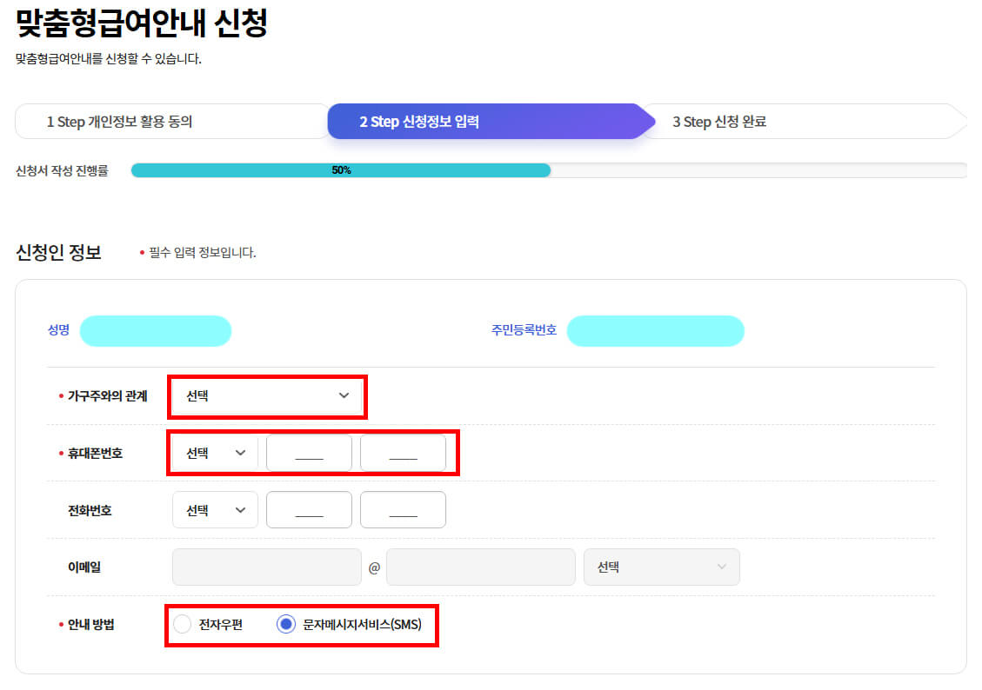Open the mobile phone prefix 선택 dropdown
The height and width of the screenshot is (690, 982).
coord(214,452)
